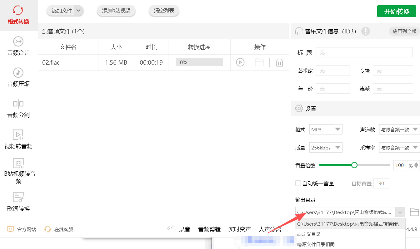Screen dimensions: 420x249
Task: Delete 02.flac from the list
Action: (x=279, y=62)
